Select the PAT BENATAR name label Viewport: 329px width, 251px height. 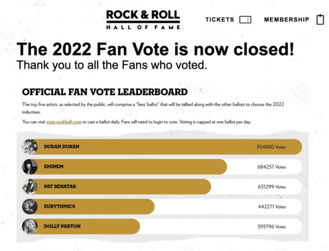(60, 186)
